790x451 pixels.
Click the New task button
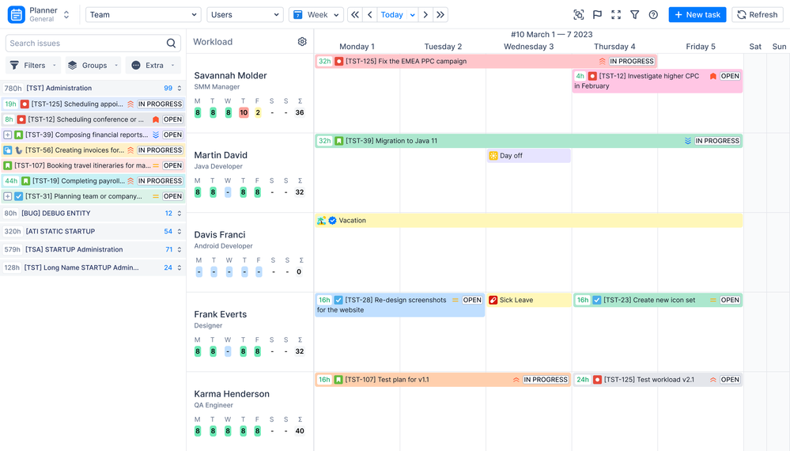click(x=697, y=14)
